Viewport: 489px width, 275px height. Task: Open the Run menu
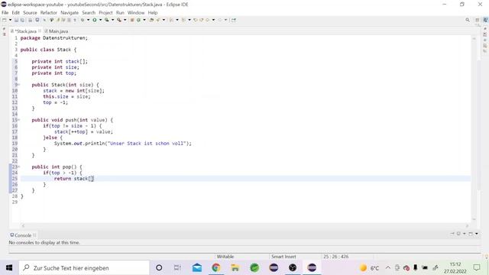tap(120, 13)
